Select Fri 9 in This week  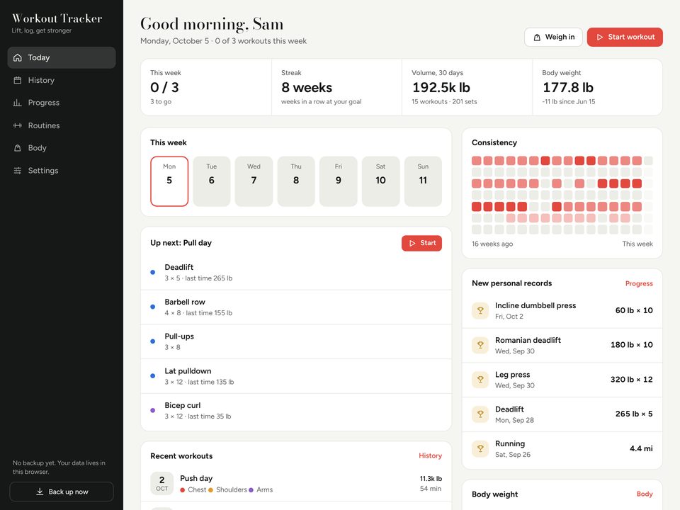339,181
